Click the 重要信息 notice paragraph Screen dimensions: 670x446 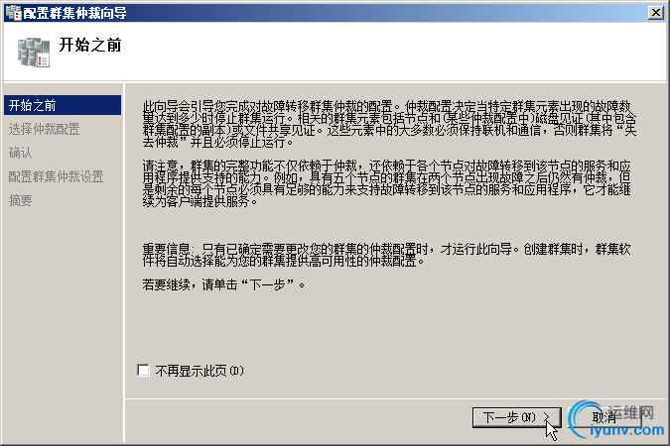(387, 255)
